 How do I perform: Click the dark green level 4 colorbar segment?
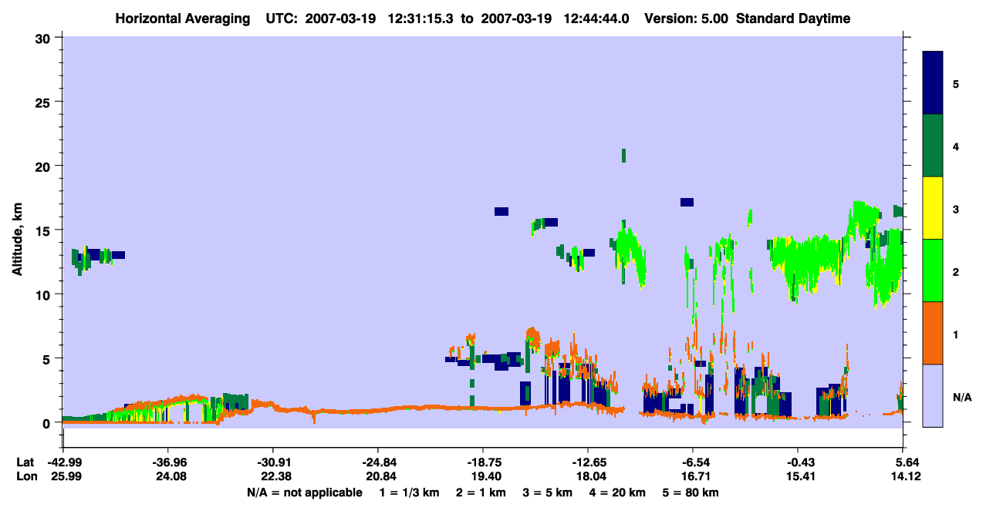933,146
